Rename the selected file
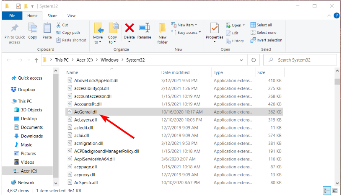The image size is (342, 196). pyautogui.click(x=144, y=31)
